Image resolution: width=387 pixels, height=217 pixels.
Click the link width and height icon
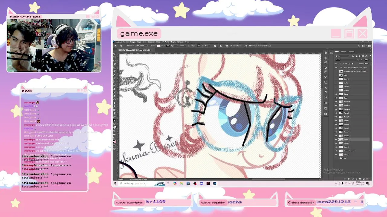[199, 46]
